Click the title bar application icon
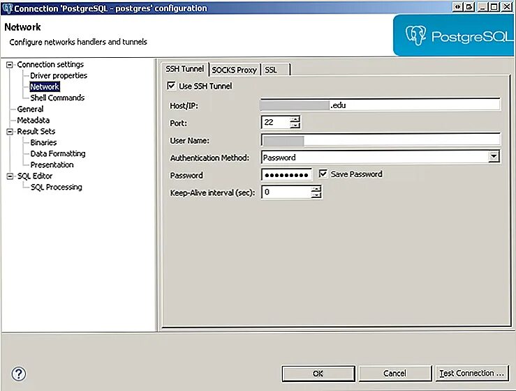516x391 pixels. (7, 8)
